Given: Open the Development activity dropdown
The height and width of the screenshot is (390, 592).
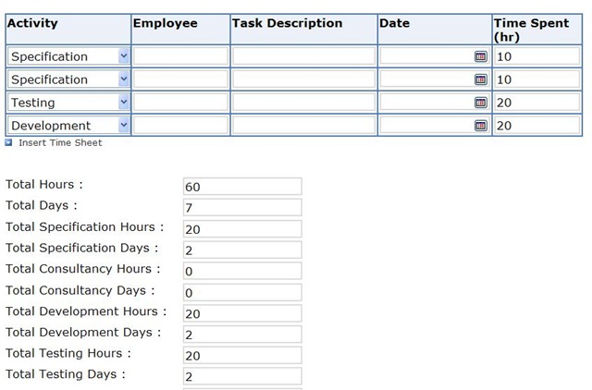Looking at the screenshot, I should 124,126.
